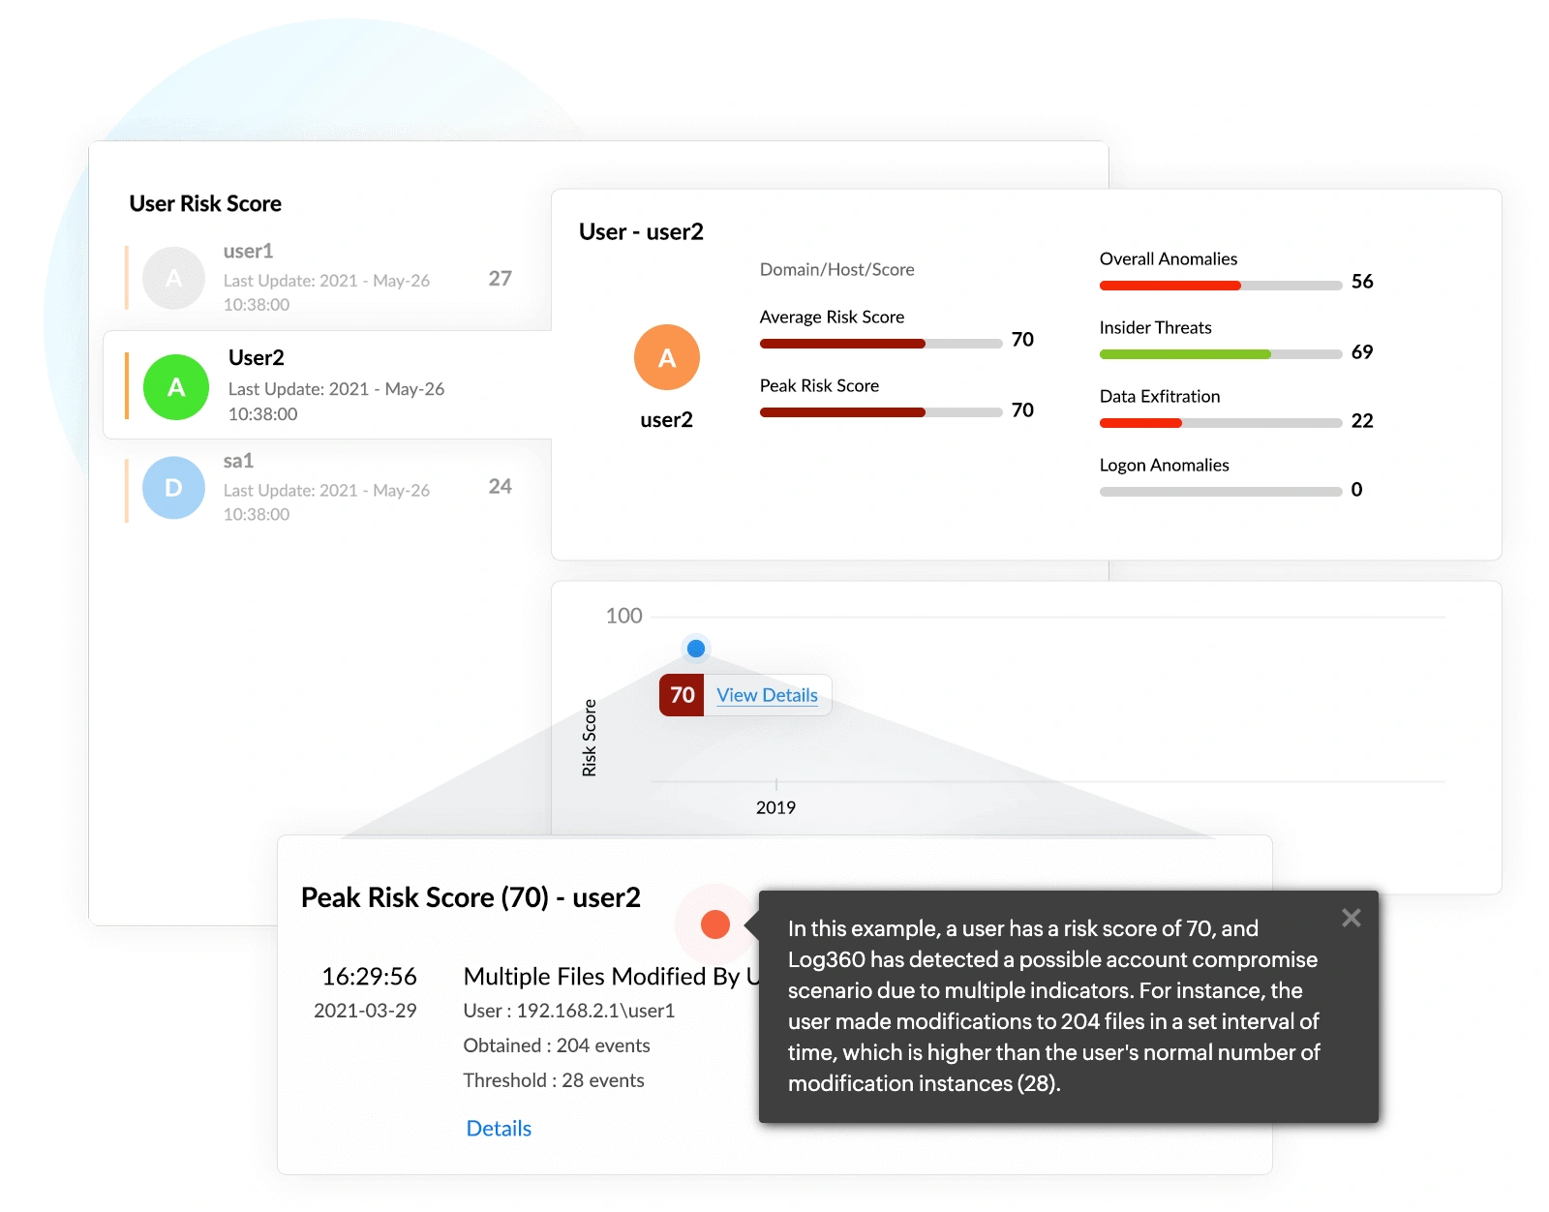Open the View Details link
Viewport: 1549px width, 1212px height.
(x=768, y=695)
